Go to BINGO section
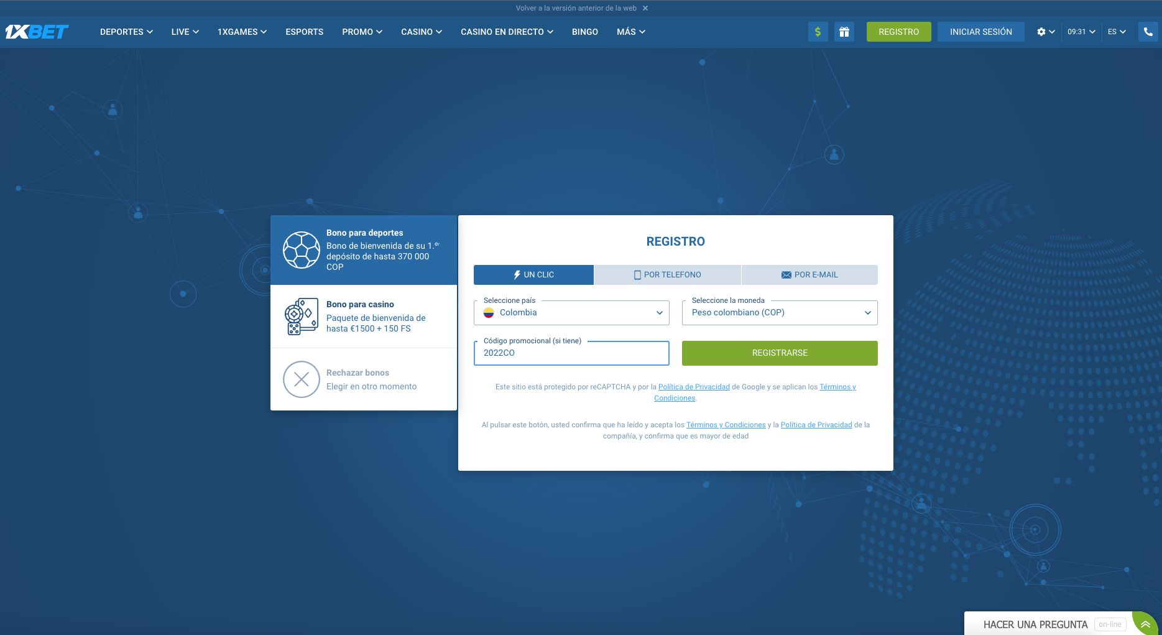 pos(585,32)
